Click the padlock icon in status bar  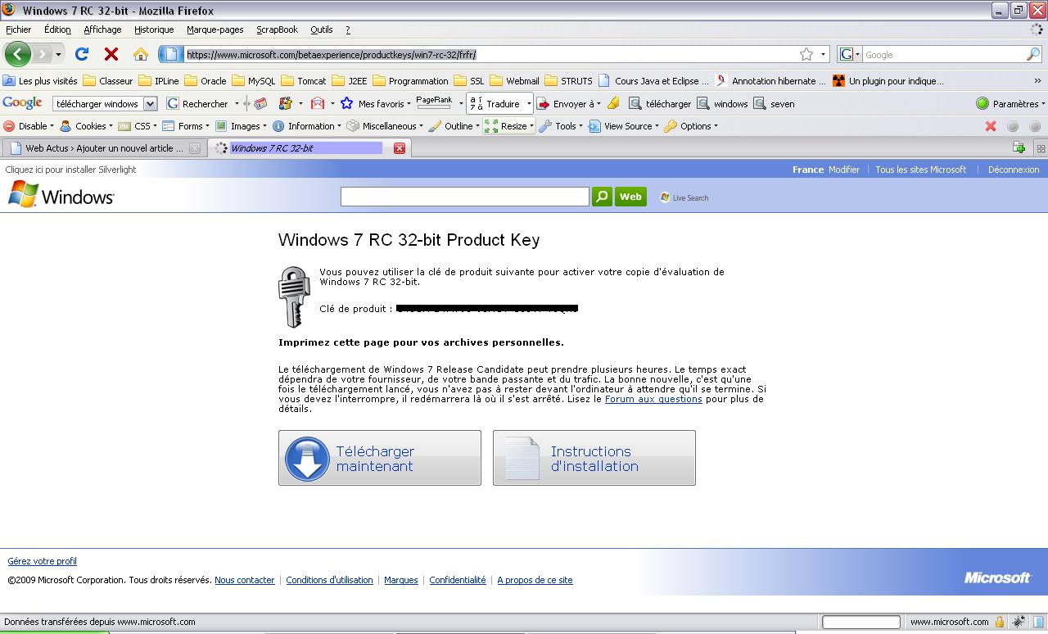(x=1000, y=623)
